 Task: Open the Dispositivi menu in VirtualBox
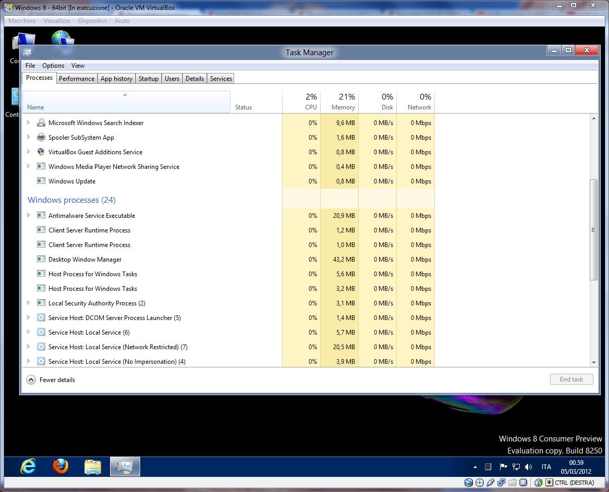pyautogui.click(x=92, y=20)
